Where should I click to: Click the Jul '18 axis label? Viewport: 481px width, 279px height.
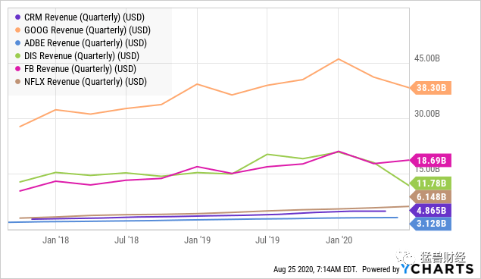126,240
